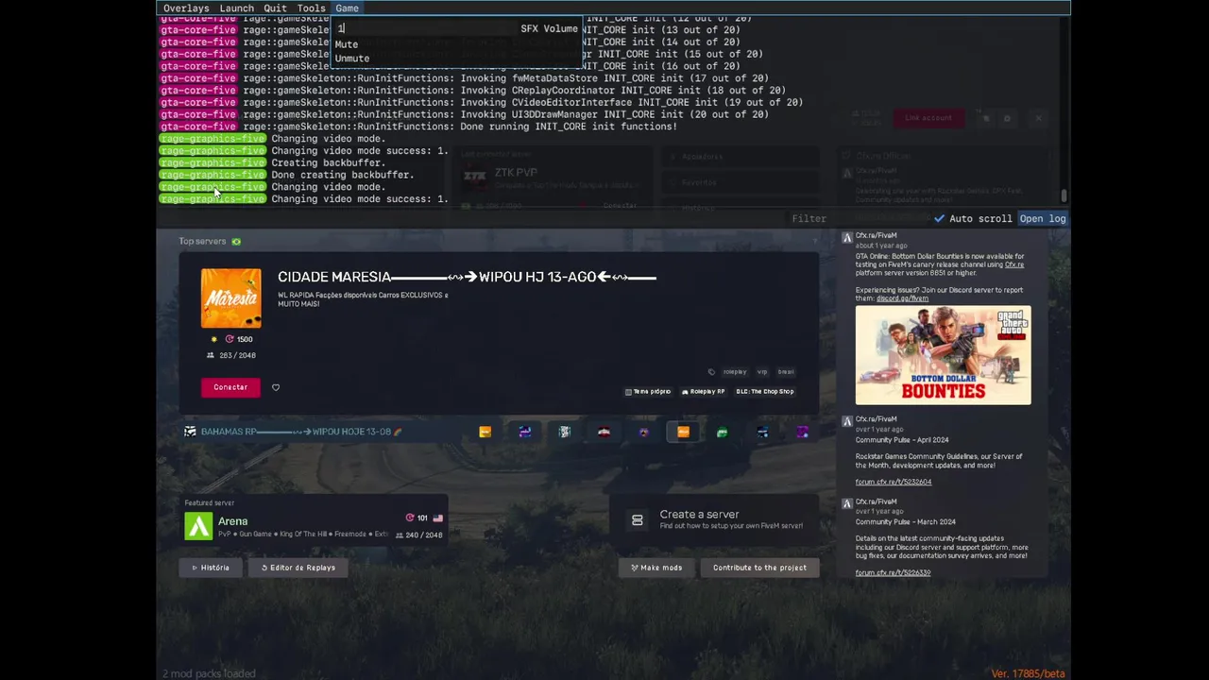This screenshot has height=680, width=1209.
Task: Select the highlighted orange server icon in carousel
Action: click(683, 433)
